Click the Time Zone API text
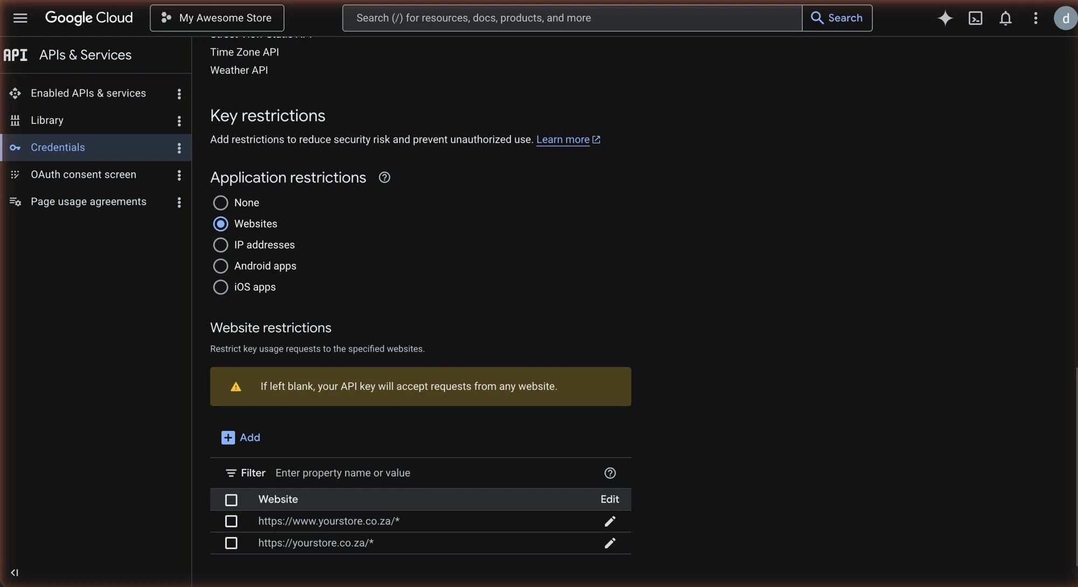 (x=244, y=52)
